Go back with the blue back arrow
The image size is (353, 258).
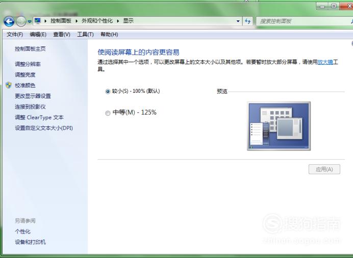[x=9, y=21]
